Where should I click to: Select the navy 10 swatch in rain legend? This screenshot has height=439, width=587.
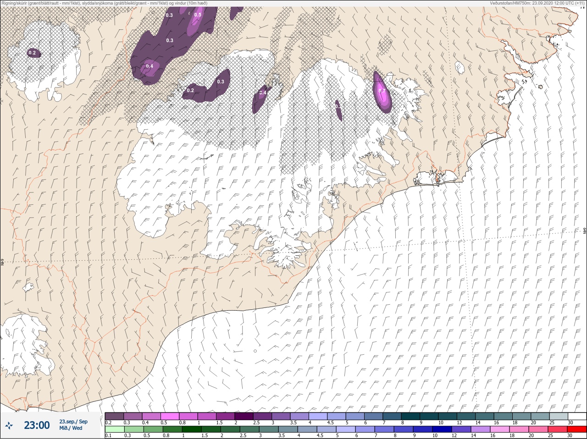(442, 429)
